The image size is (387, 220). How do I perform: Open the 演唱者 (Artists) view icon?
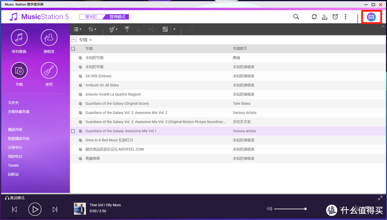(49, 38)
